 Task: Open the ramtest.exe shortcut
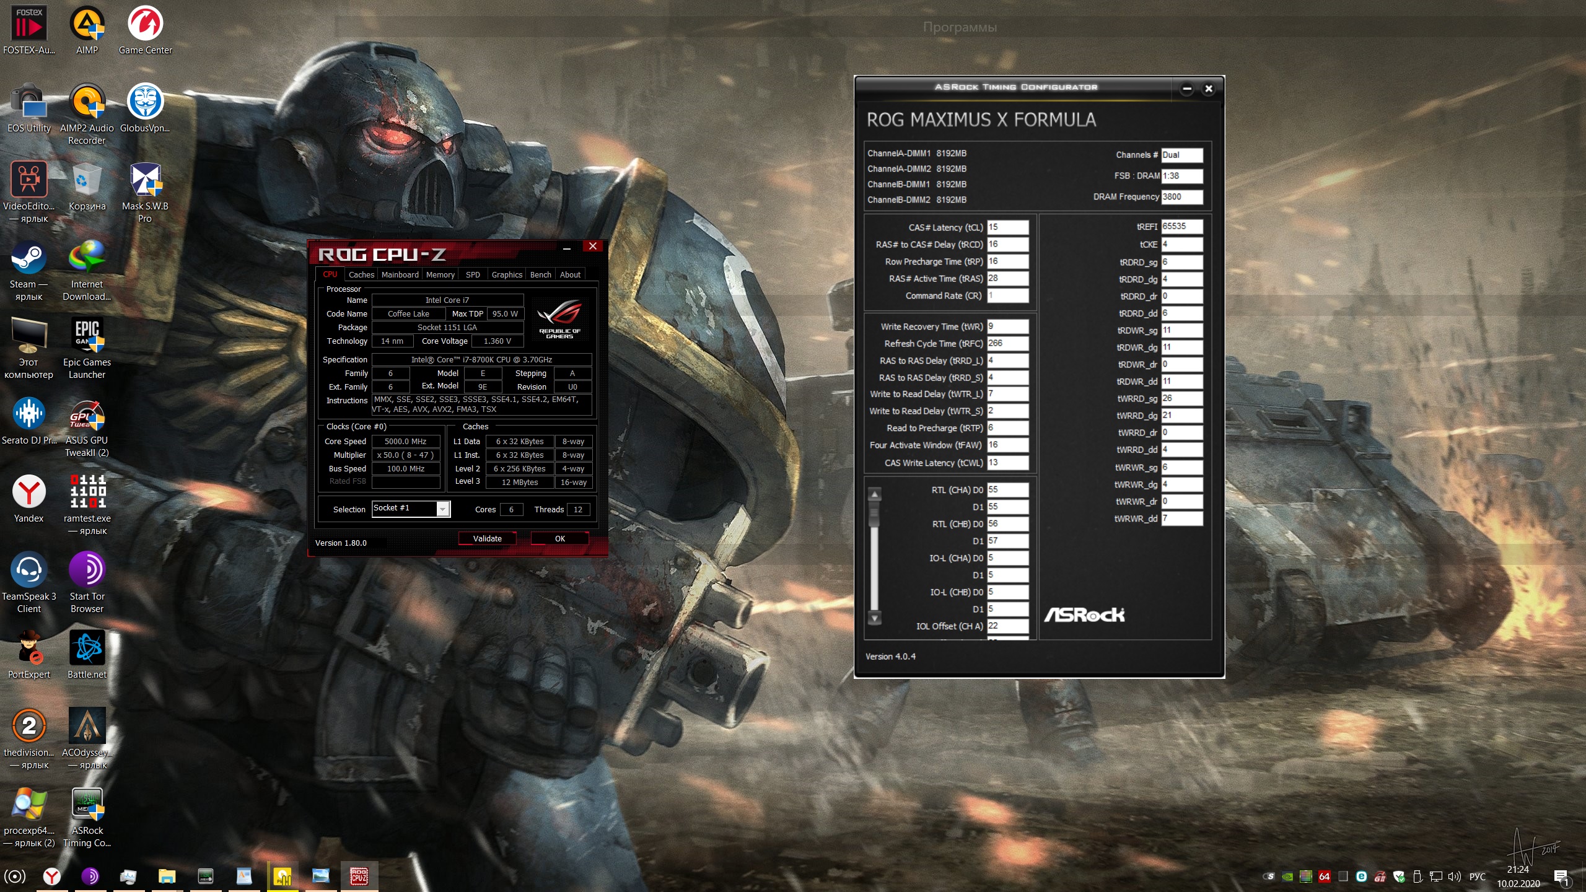pyautogui.click(x=87, y=492)
